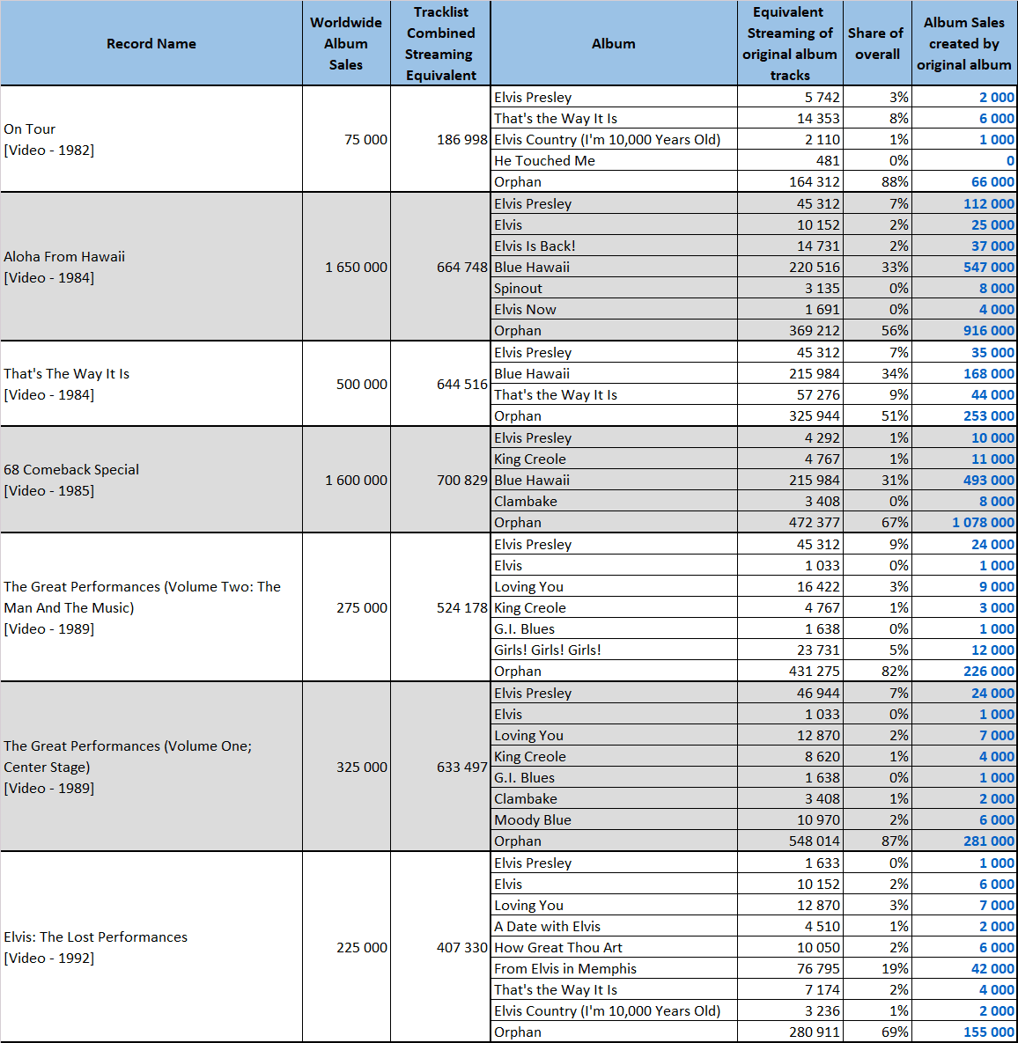The width and height of the screenshot is (1018, 1043).
Task: Select album sales value '493 000'
Action: tap(989, 480)
